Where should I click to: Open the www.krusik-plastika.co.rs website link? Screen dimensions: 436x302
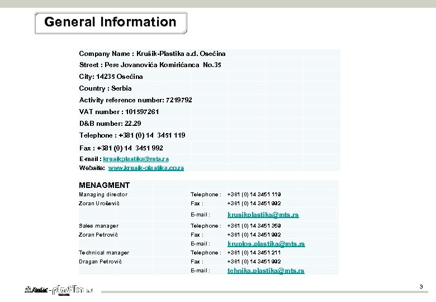(146, 168)
